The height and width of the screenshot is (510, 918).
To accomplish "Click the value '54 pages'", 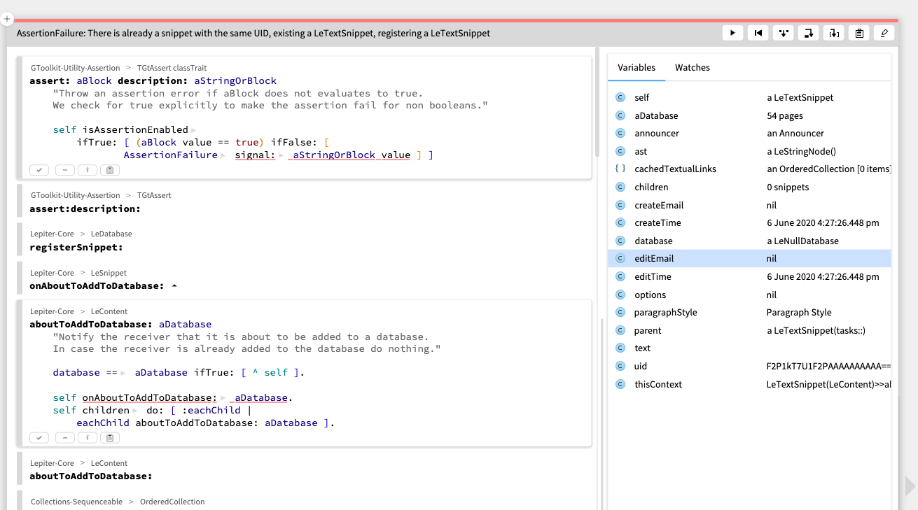I will pyautogui.click(x=785, y=115).
